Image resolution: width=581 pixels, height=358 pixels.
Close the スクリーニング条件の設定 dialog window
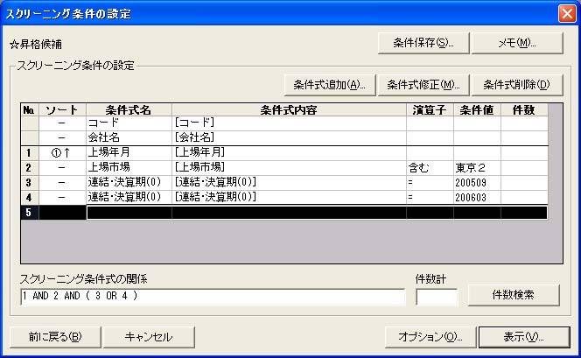566,12
